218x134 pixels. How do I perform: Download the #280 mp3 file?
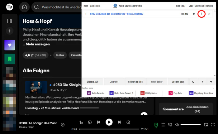[x=201, y=14]
